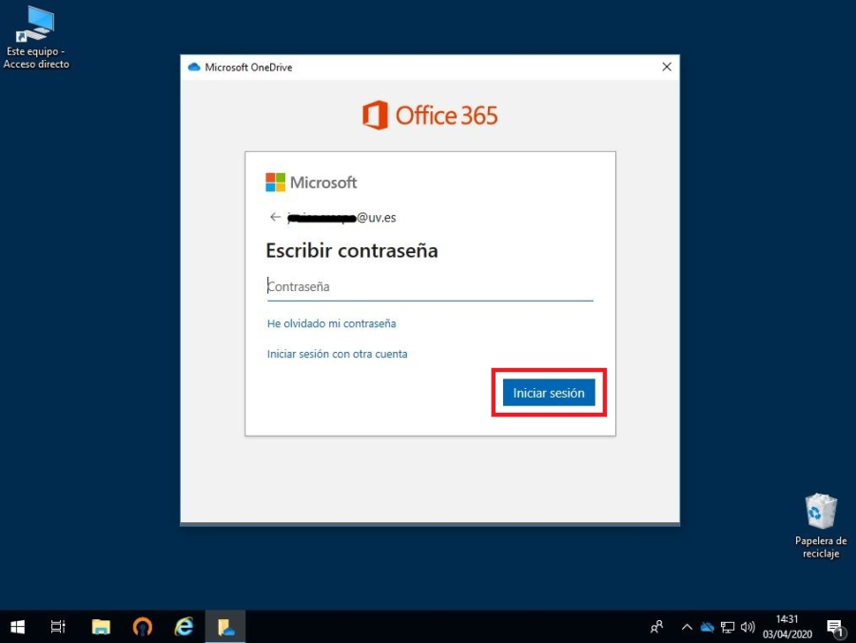Viewport: 856px width, 643px height.
Task: Select the OneDrive setup taskbar button
Action: (225, 627)
